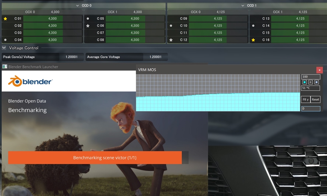Image resolution: width=327 pixels, height=196 pixels.
Task: Click the dot marker beside core C 14
Action: click(253, 26)
